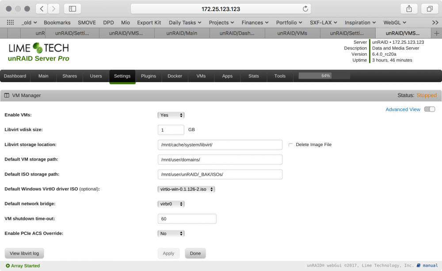This screenshot has height=271, width=442.
Task: Expand the _old bookmarks folder
Action: 29,23
